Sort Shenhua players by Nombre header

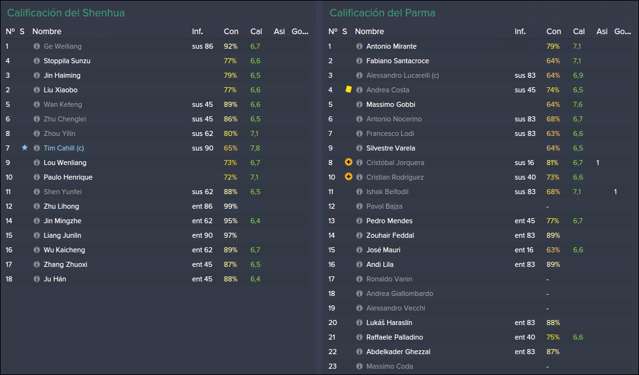(x=47, y=32)
